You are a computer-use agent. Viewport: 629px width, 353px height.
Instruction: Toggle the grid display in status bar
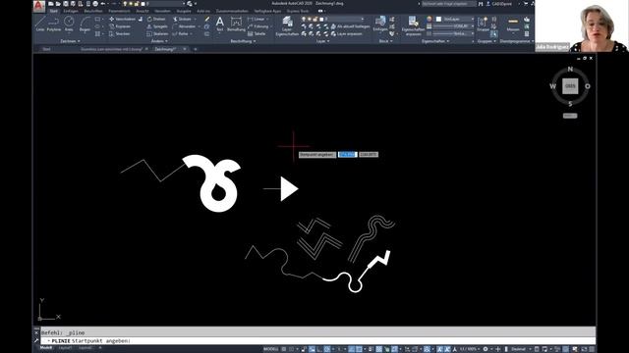coord(284,349)
